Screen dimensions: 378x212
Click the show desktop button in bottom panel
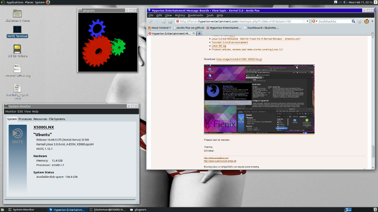(2, 209)
